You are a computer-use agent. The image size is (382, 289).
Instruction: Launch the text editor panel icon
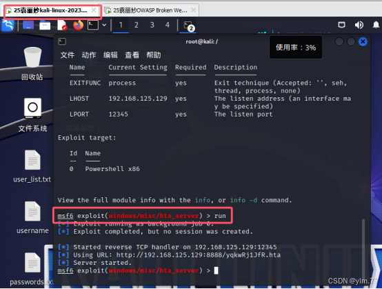(x=62, y=25)
